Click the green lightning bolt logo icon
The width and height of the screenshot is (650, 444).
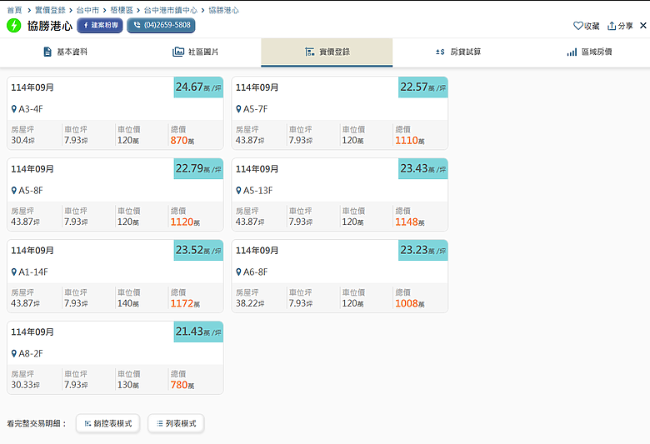point(14,25)
